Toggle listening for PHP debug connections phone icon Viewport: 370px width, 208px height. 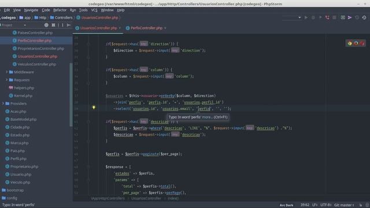(327, 17)
